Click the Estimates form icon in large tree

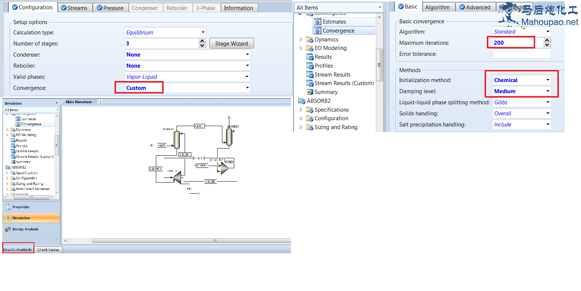tap(317, 22)
